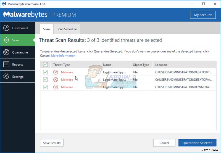This screenshot has height=153, width=221.
Task: Uncheck the threat located in DESKTOP\T...
Action: [45, 72]
